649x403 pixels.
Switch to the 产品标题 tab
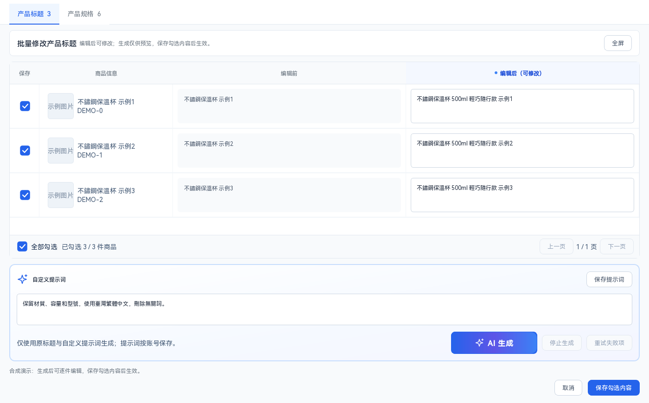click(34, 14)
